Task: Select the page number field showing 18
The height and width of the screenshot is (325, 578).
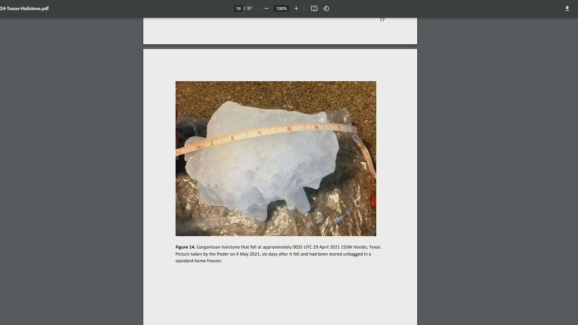Action: click(x=238, y=9)
